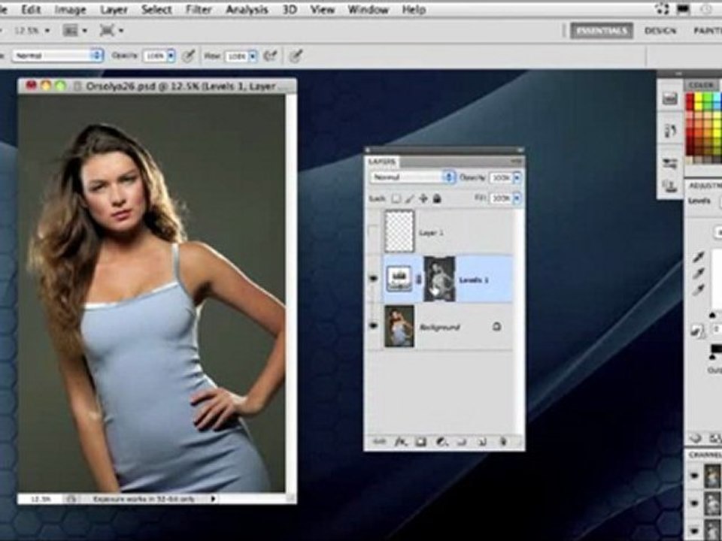
Task: Open the Window menu
Action: (x=368, y=9)
